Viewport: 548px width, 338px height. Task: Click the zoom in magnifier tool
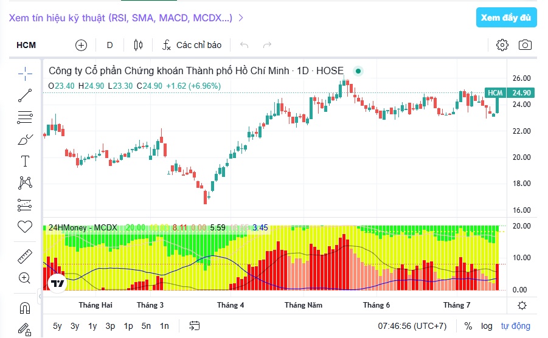pos(25,278)
